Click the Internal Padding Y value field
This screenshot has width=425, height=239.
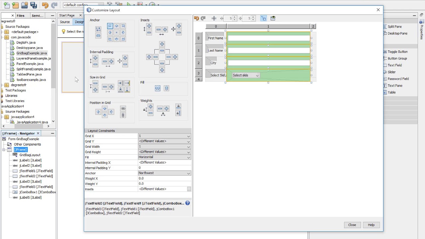click(164, 168)
